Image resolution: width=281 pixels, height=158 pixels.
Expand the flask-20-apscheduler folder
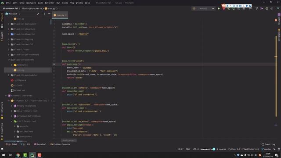9,75
